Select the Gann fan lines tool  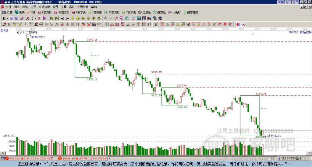pos(112,24)
